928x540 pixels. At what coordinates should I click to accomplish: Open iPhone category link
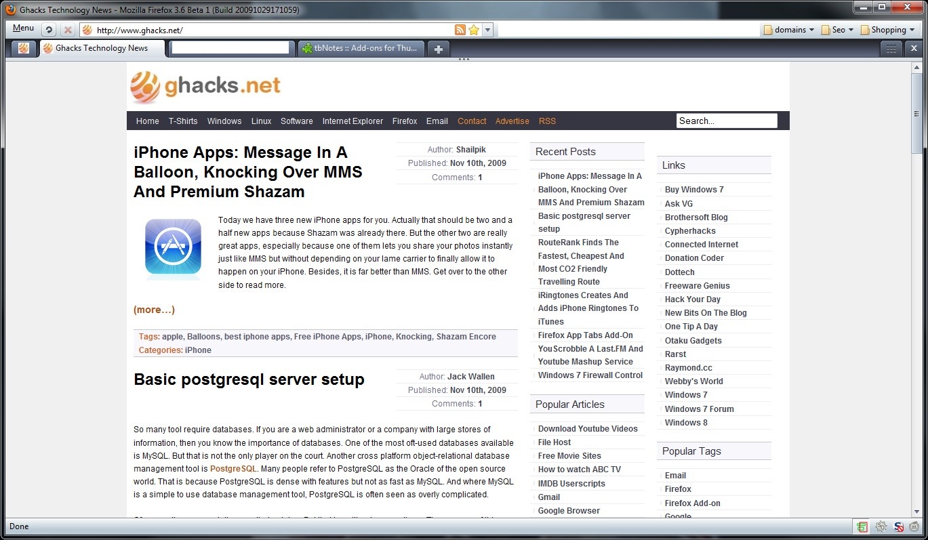(198, 350)
